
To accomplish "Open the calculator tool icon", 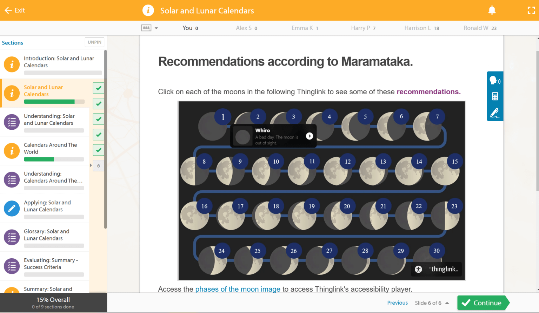I will coord(495,96).
